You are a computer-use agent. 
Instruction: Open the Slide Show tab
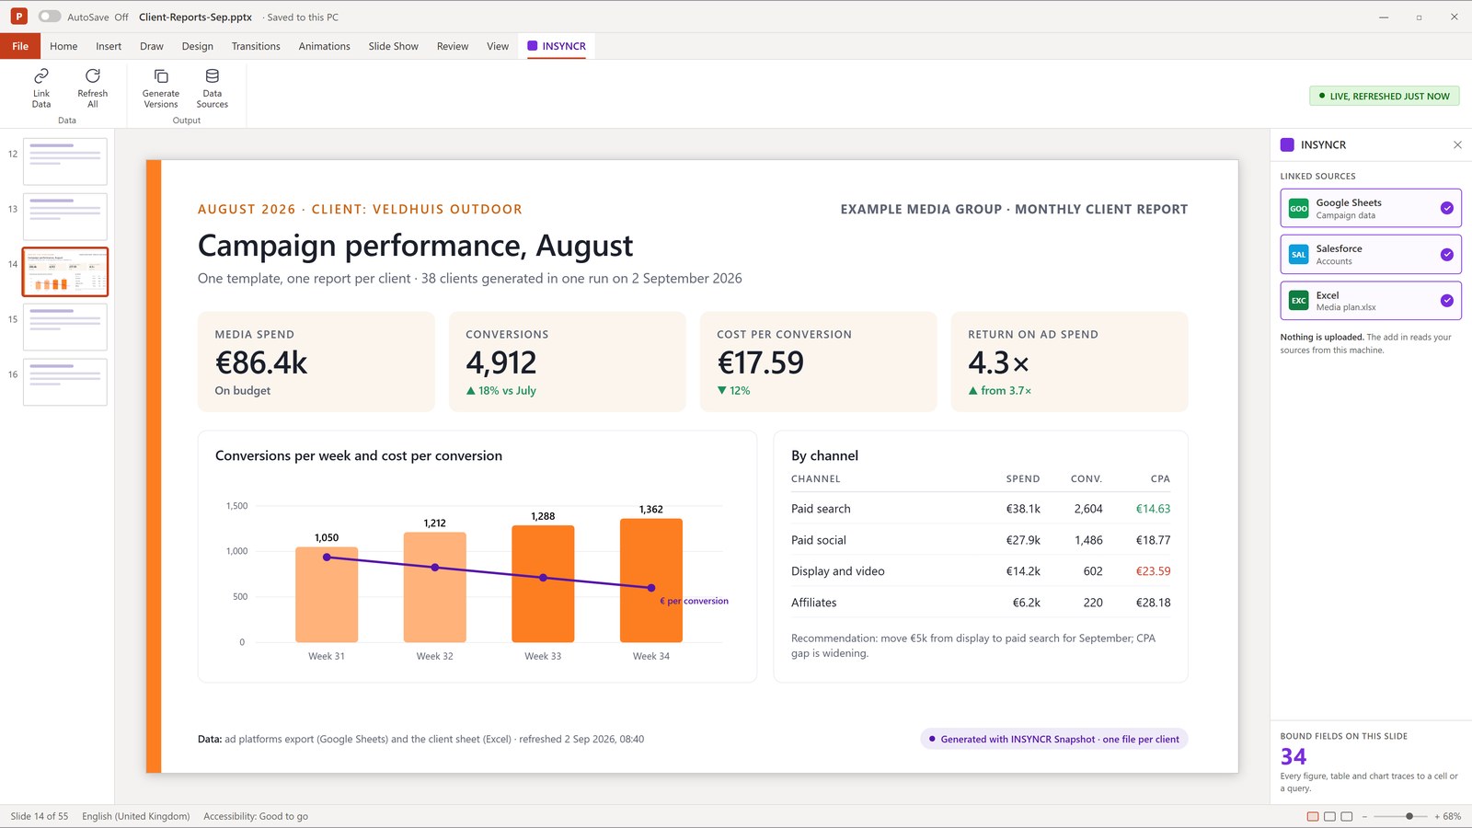click(x=393, y=46)
